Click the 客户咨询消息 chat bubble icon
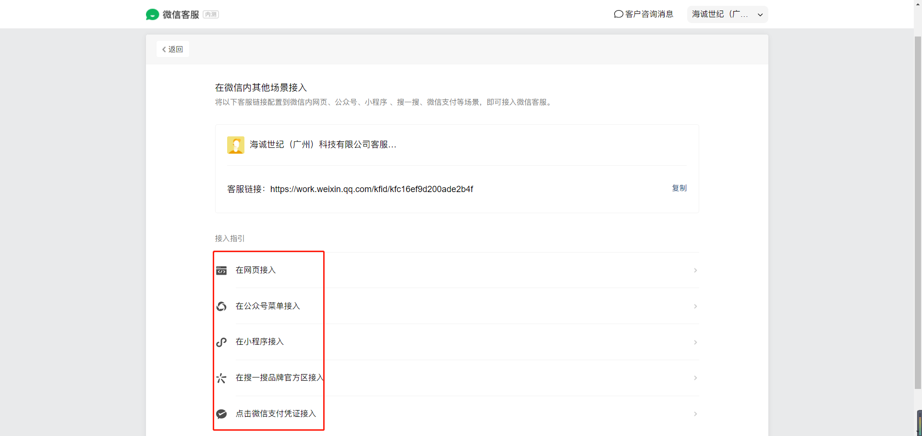Image resolution: width=922 pixels, height=436 pixels. pyautogui.click(x=619, y=14)
